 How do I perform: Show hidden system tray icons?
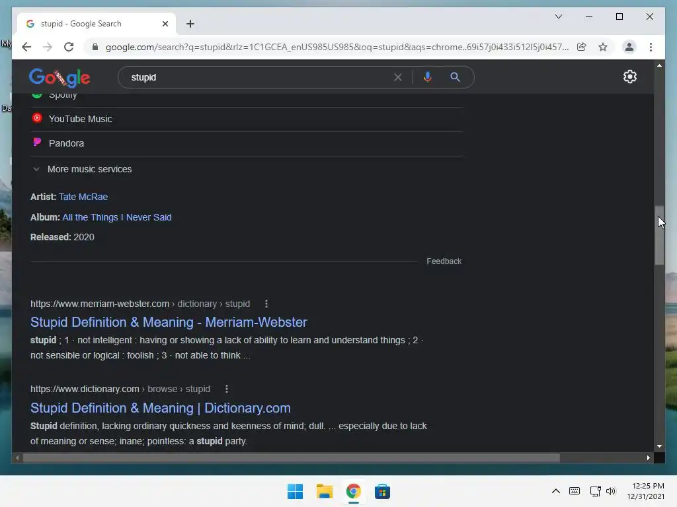(555, 491)
